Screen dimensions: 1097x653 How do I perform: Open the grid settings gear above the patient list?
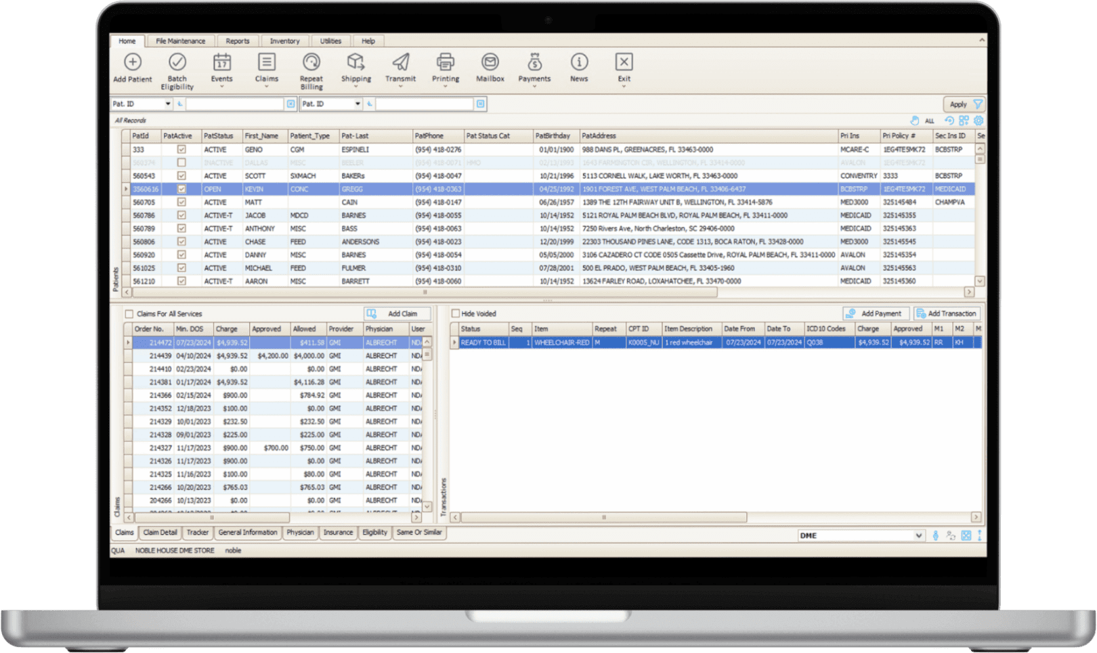click(978, 120)
